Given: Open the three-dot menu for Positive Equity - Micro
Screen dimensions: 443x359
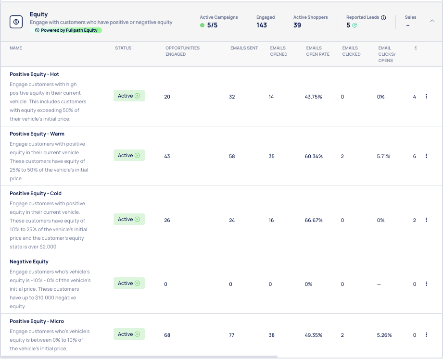Looking at the screenshot, I should pos(426,334).
